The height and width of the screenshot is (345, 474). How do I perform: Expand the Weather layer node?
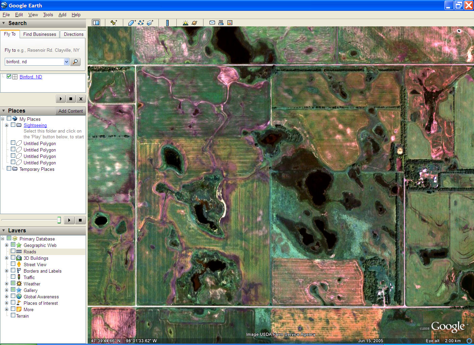tap(6, 284)
